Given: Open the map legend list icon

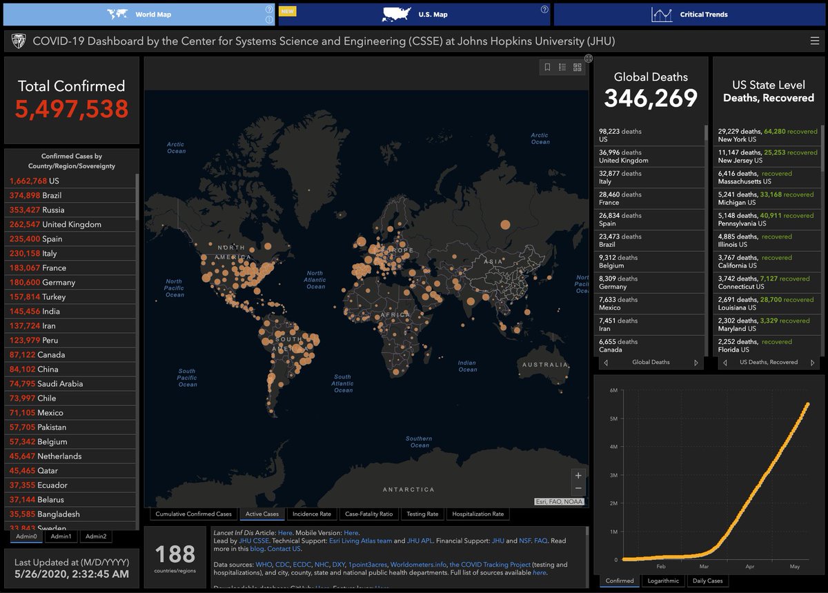Looking at the screenshot, I should [x=562, y=67].
